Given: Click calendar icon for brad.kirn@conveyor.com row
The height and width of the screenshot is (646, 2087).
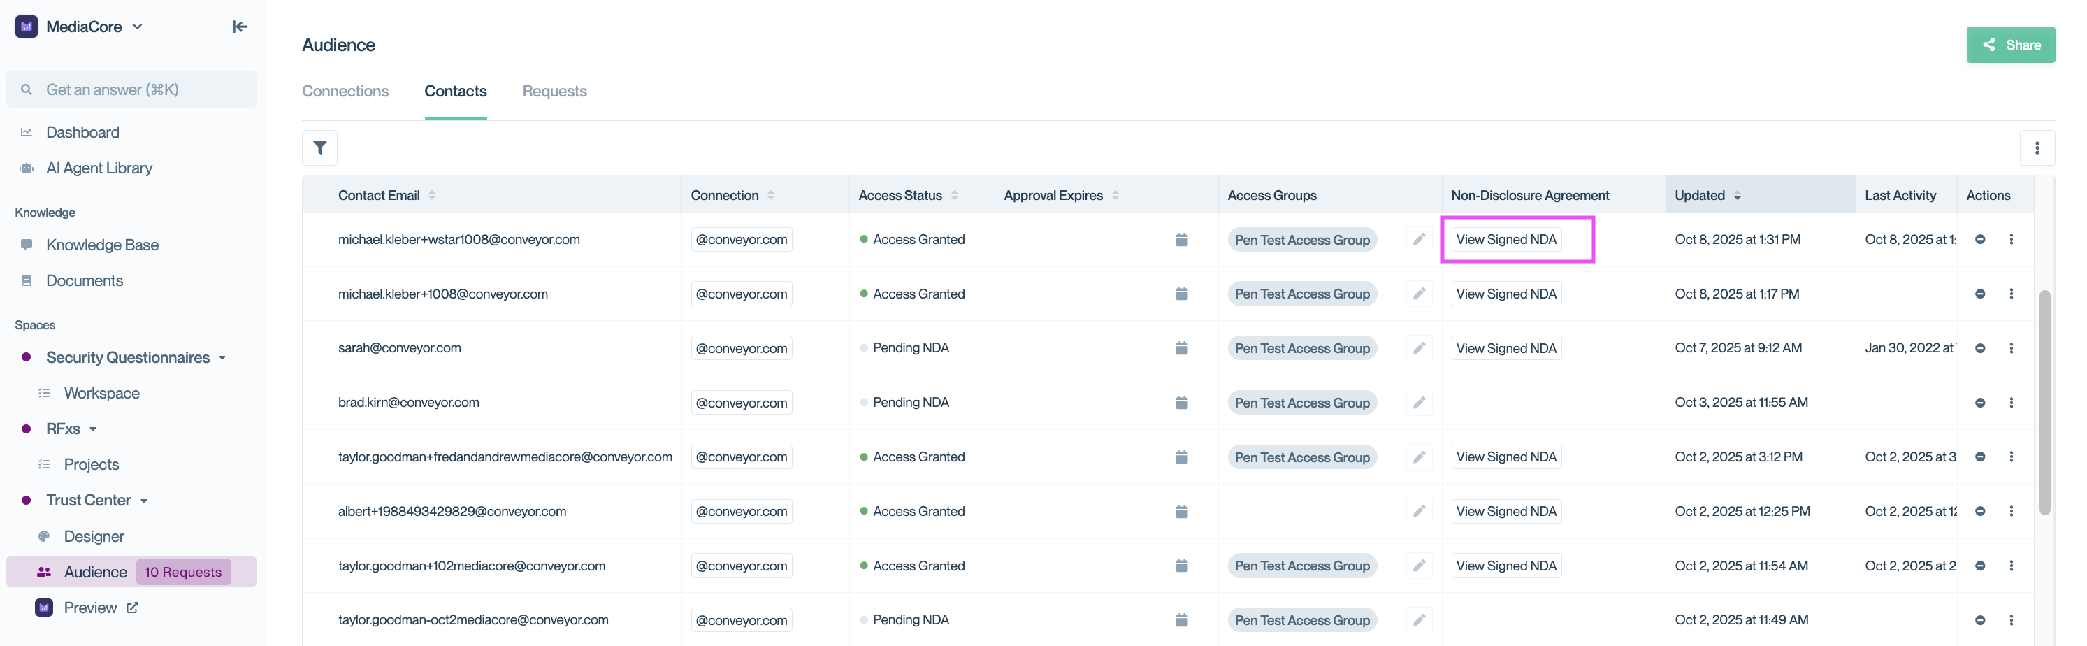Looking at the screenshot, I should [x=1181, y=403].
